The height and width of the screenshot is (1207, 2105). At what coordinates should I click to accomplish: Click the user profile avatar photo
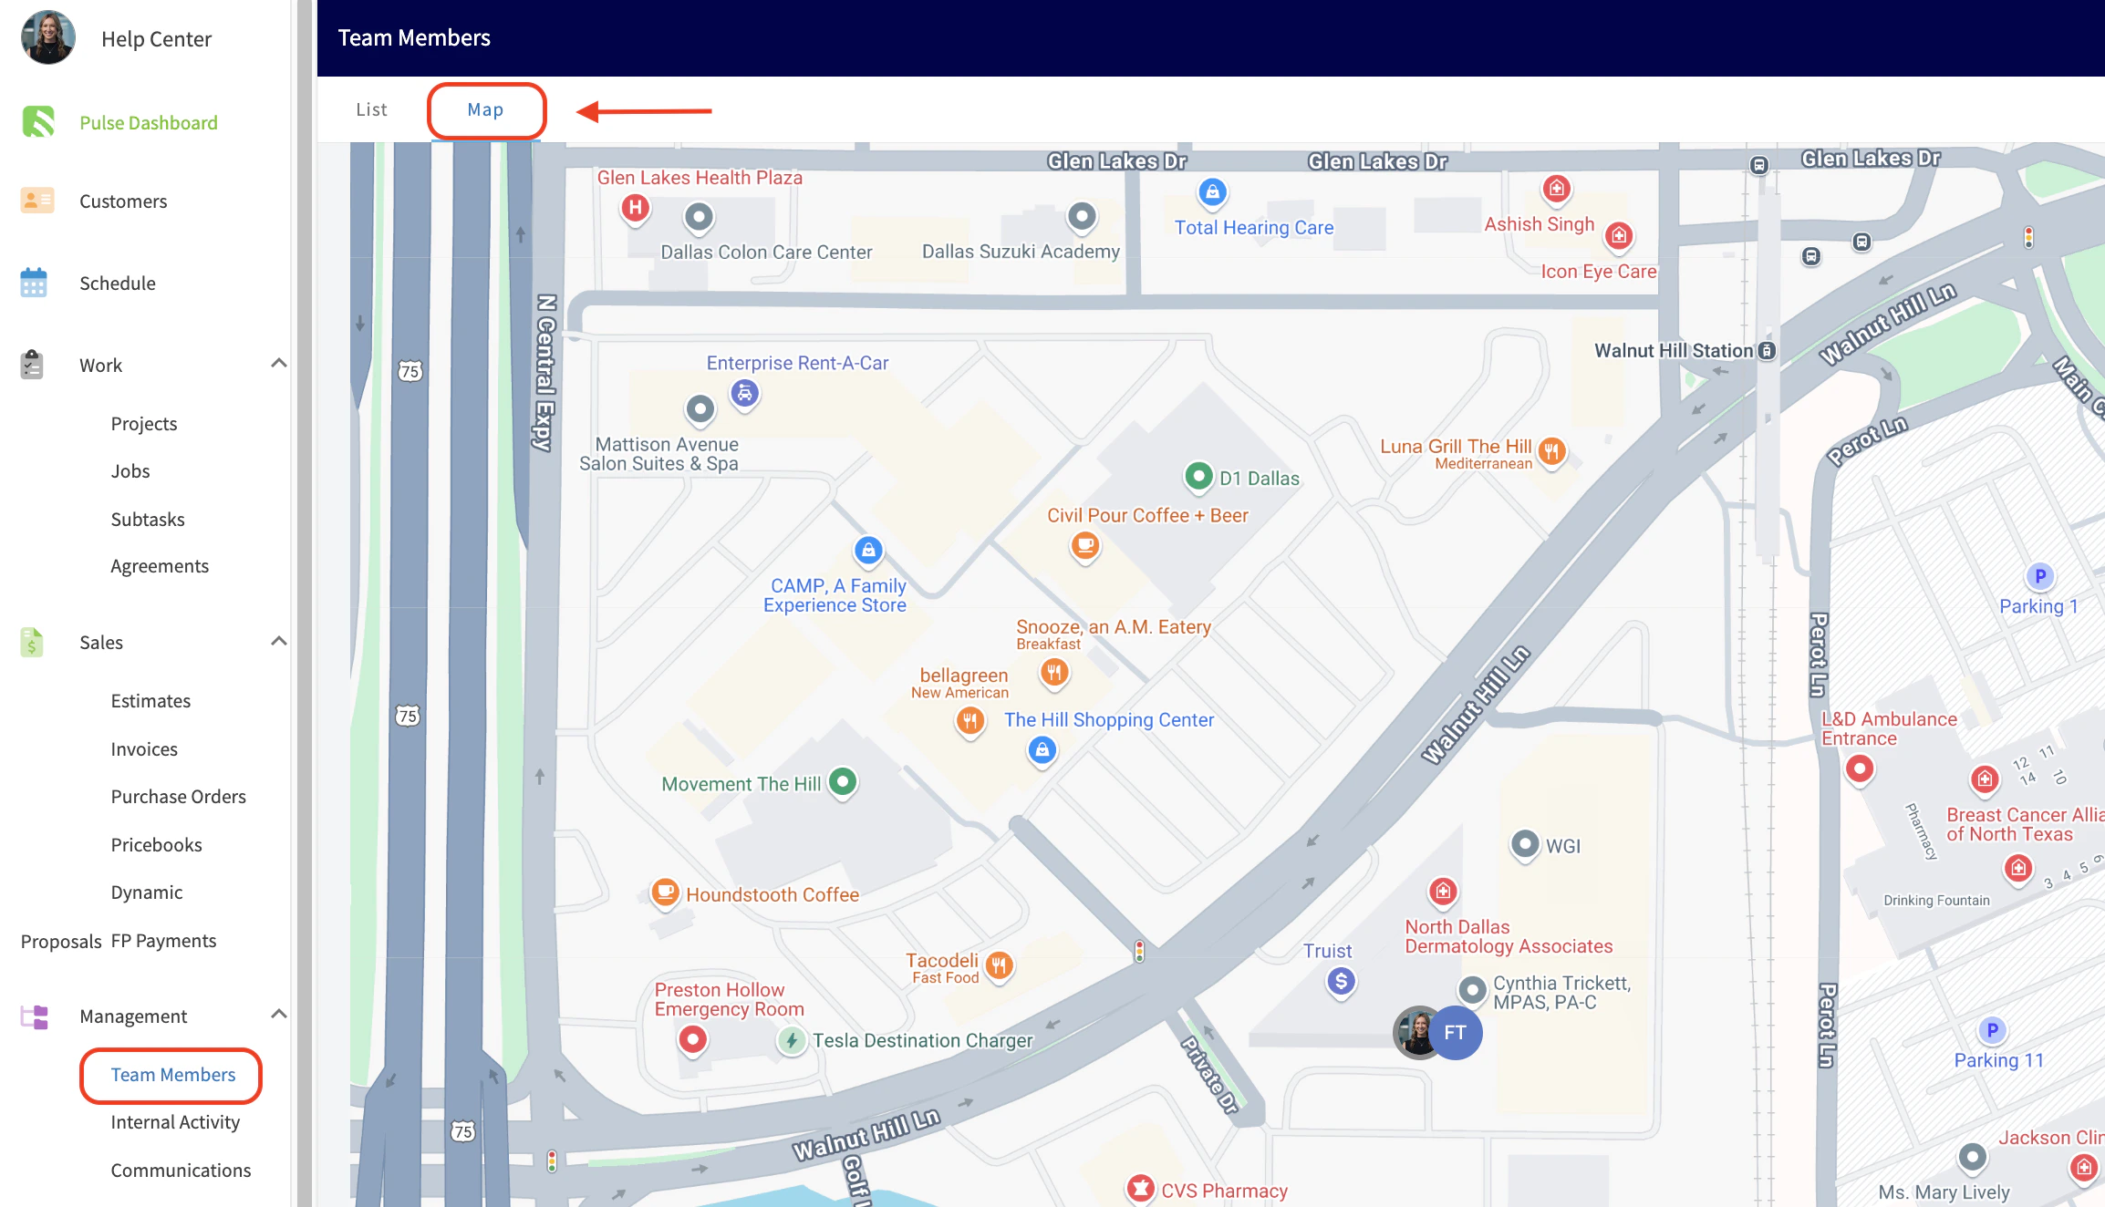coord(47,38)
